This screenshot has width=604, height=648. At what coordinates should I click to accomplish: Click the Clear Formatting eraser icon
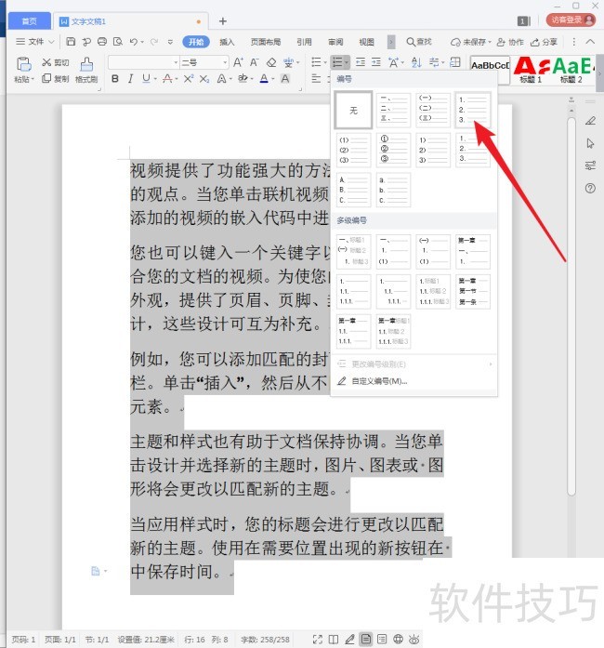[271, 62]
